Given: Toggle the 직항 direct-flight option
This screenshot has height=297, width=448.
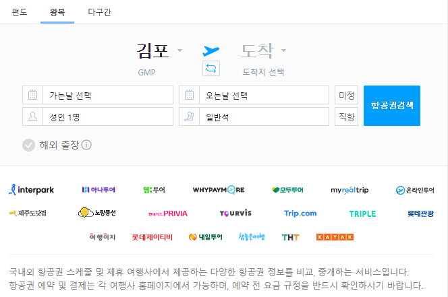Looking at the screenshot, I should (346, 117).
